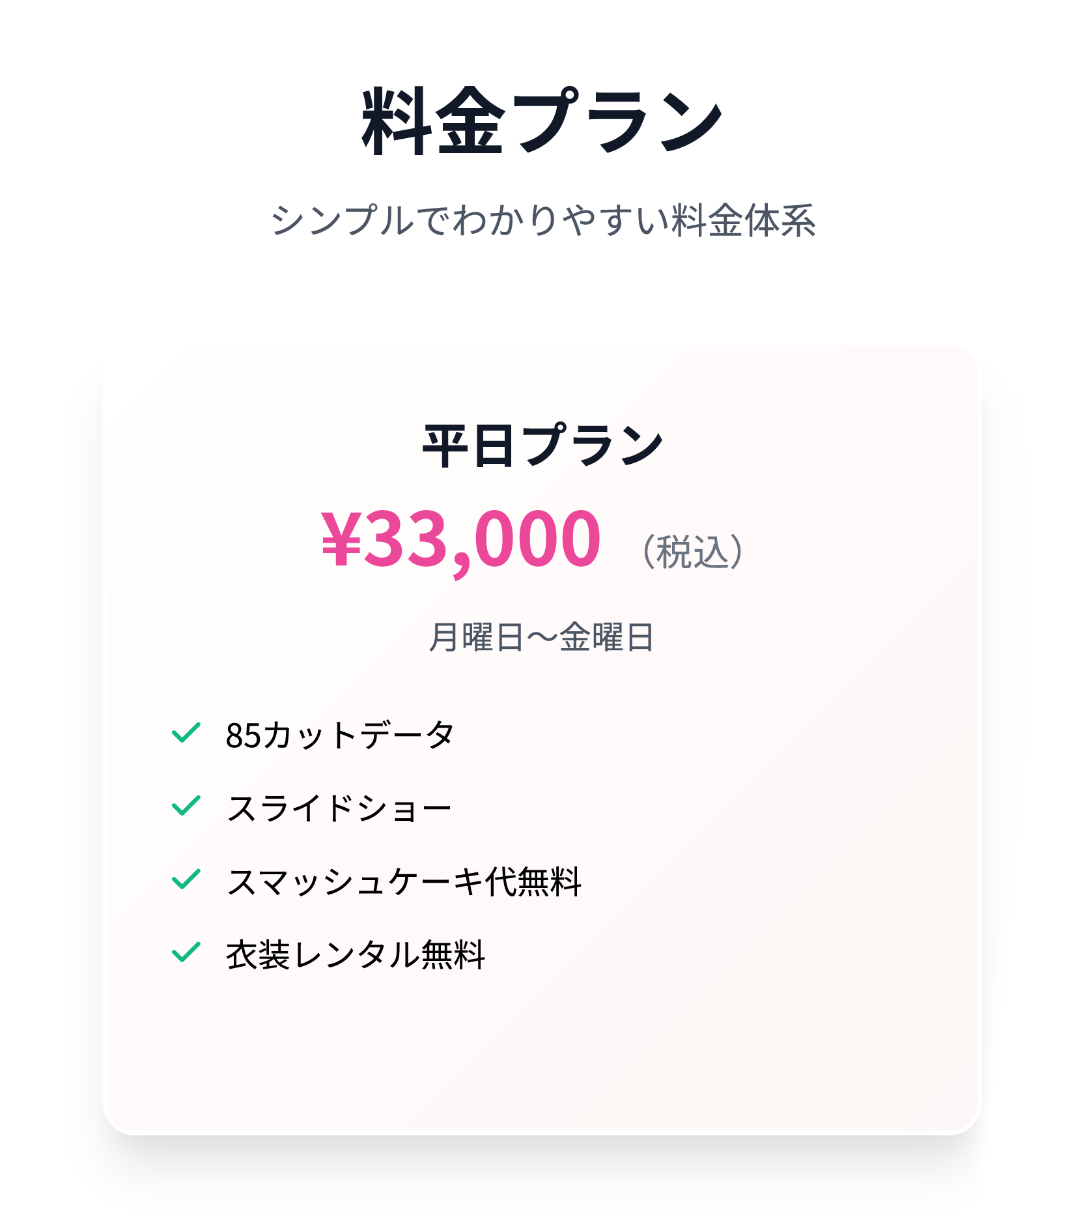Select the 85カットデータ feature text
The width and height of the screenshot is (1083, 1213).
[x=339, y=735]
